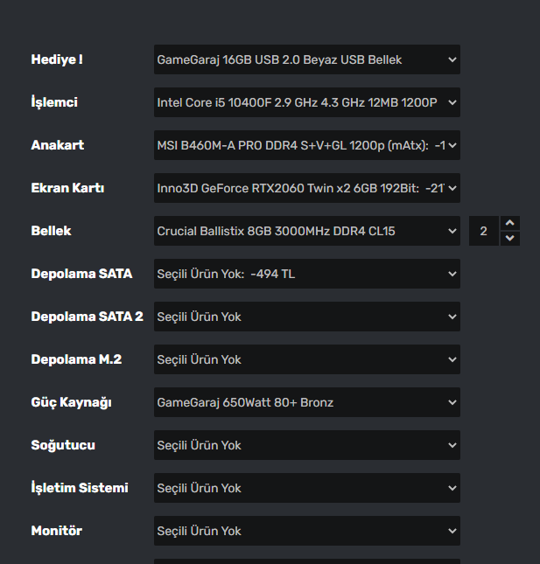Click the chevron arrow on Monitör dropdown
540x564 pixels.
(452, 531)
